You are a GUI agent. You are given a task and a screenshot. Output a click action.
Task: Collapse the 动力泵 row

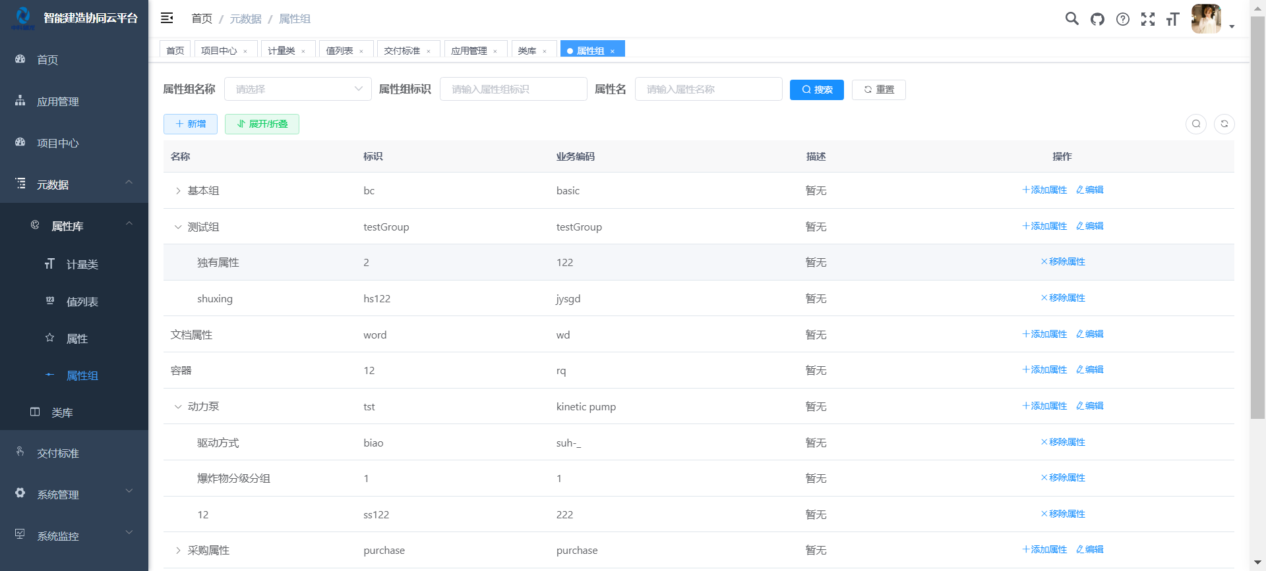click(178, 407)
